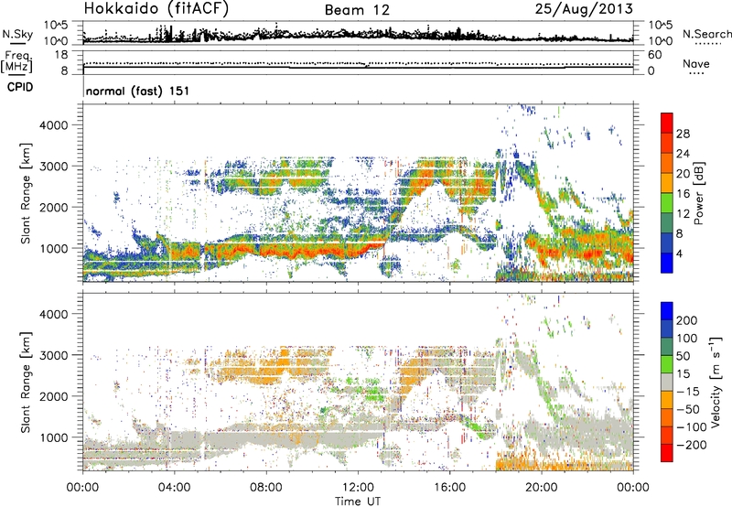Click the "3000" tick of the power panel

tap(53, 167)
